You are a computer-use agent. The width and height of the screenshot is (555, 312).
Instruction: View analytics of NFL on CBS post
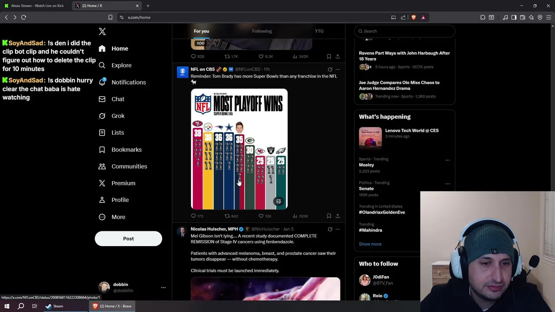tap(300, 216)
